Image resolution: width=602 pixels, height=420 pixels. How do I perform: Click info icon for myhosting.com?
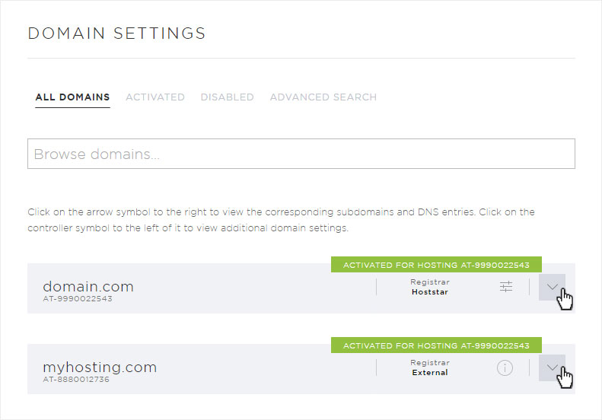tap(505, 367)
